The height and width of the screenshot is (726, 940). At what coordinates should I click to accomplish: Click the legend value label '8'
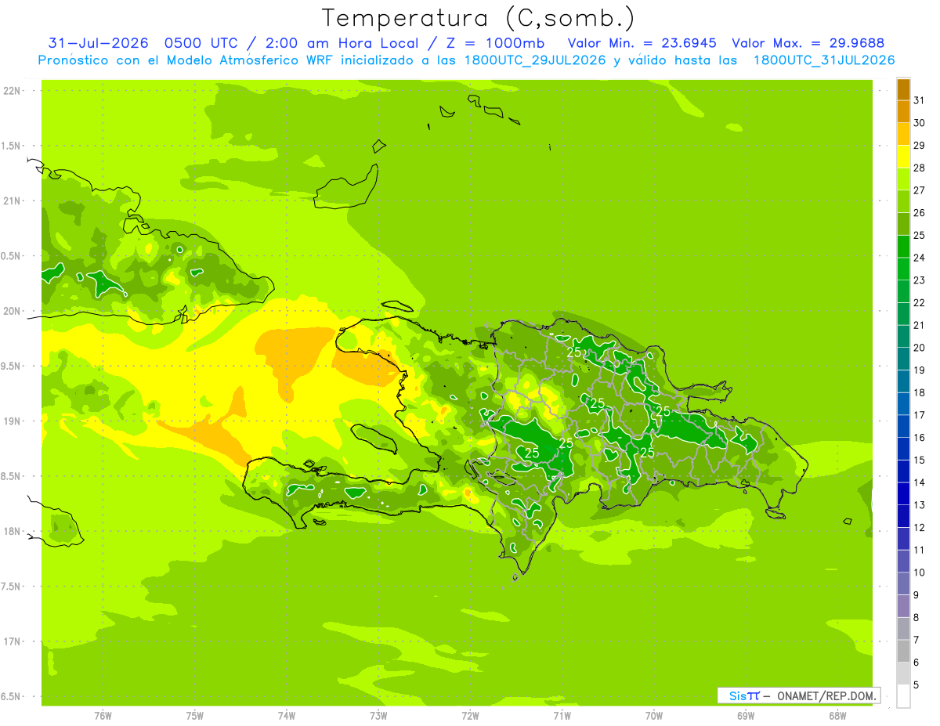(916, 617)
